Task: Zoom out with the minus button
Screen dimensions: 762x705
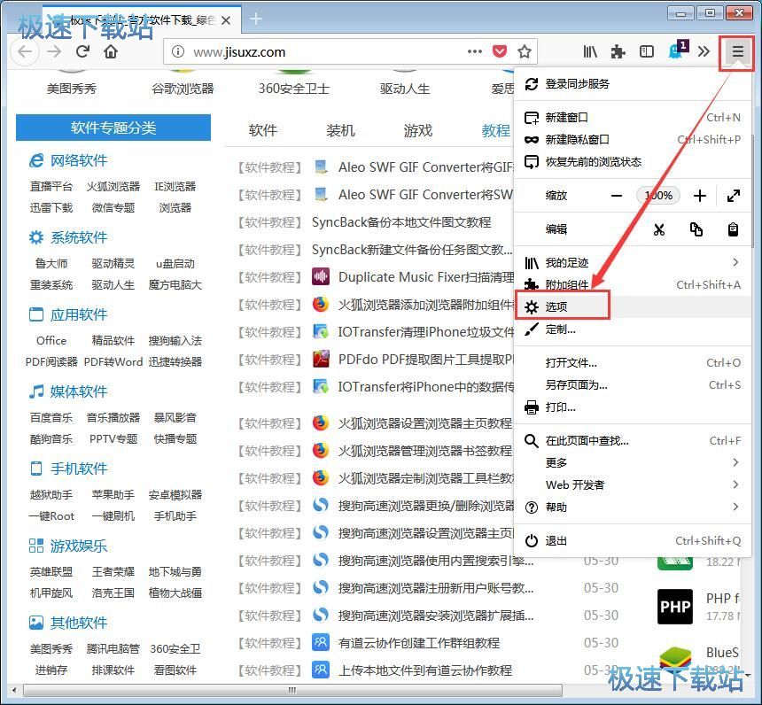Action: click(x=616, y=196)
